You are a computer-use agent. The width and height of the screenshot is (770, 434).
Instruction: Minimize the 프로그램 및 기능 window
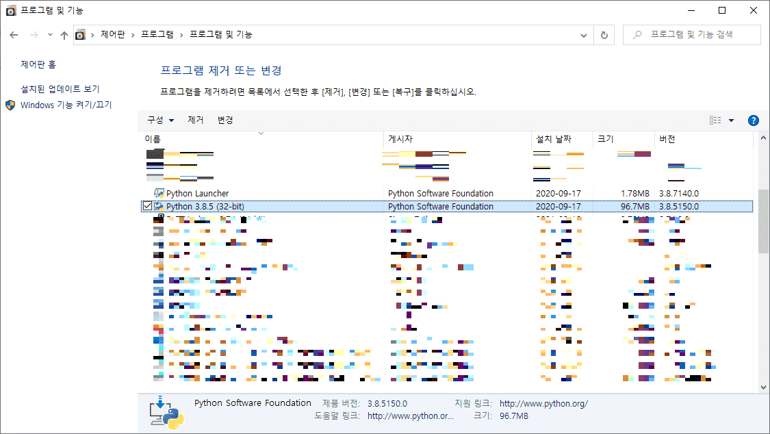point(691,10)
